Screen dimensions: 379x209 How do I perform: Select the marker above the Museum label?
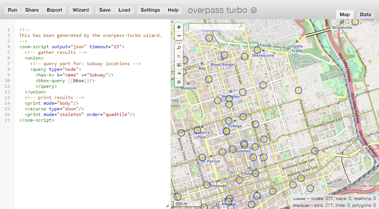click(208, 79)
